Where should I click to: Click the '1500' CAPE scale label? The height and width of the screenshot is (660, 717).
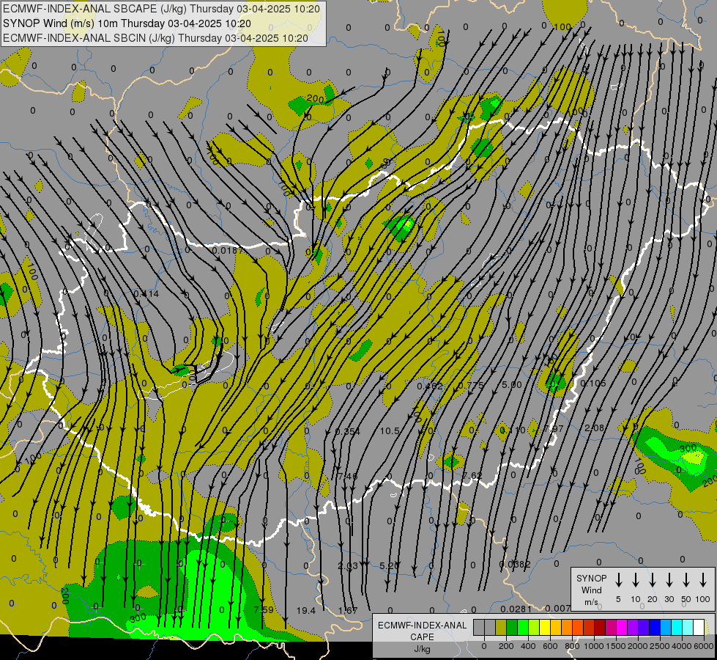(x=615, y=646)
